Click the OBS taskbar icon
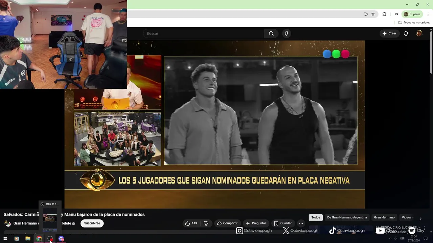Viewport: 433px width, 243px height. [50, 239]
